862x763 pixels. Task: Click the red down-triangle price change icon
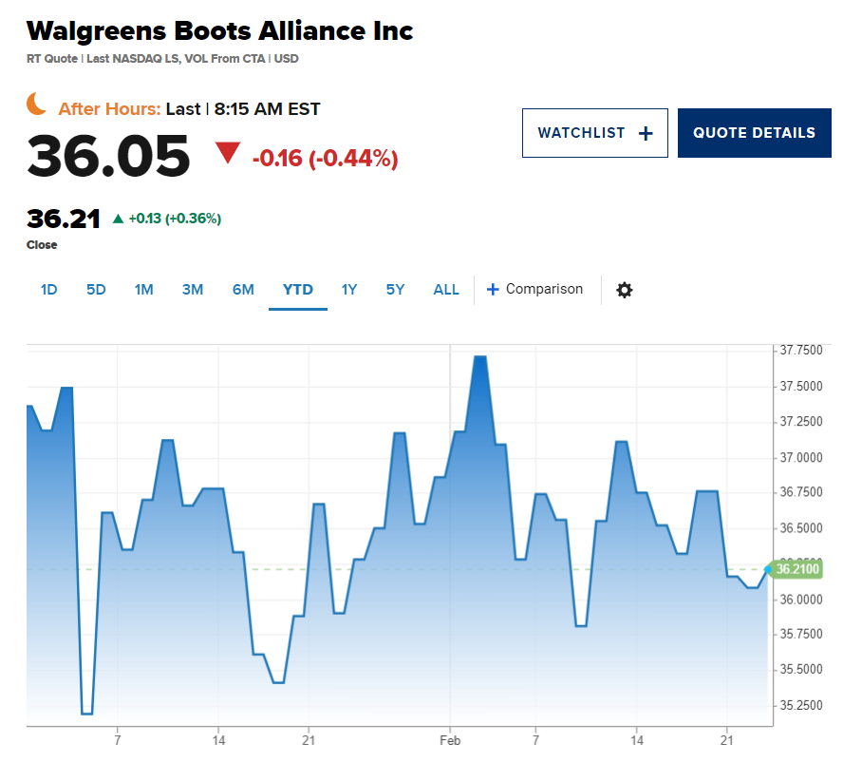click(227, 152)
